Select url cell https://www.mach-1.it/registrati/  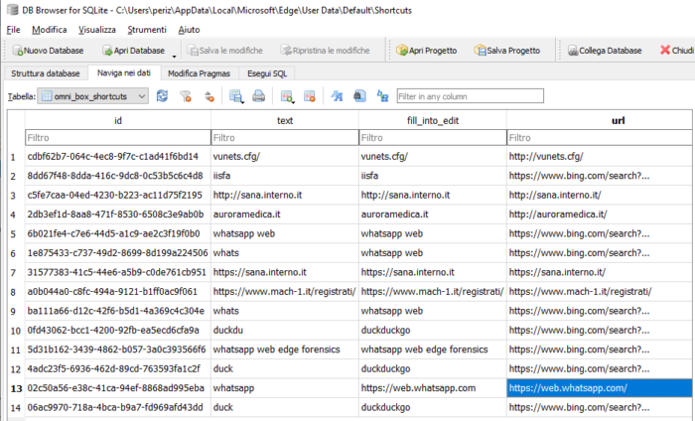pyautogui.click(x=600, y=292)
